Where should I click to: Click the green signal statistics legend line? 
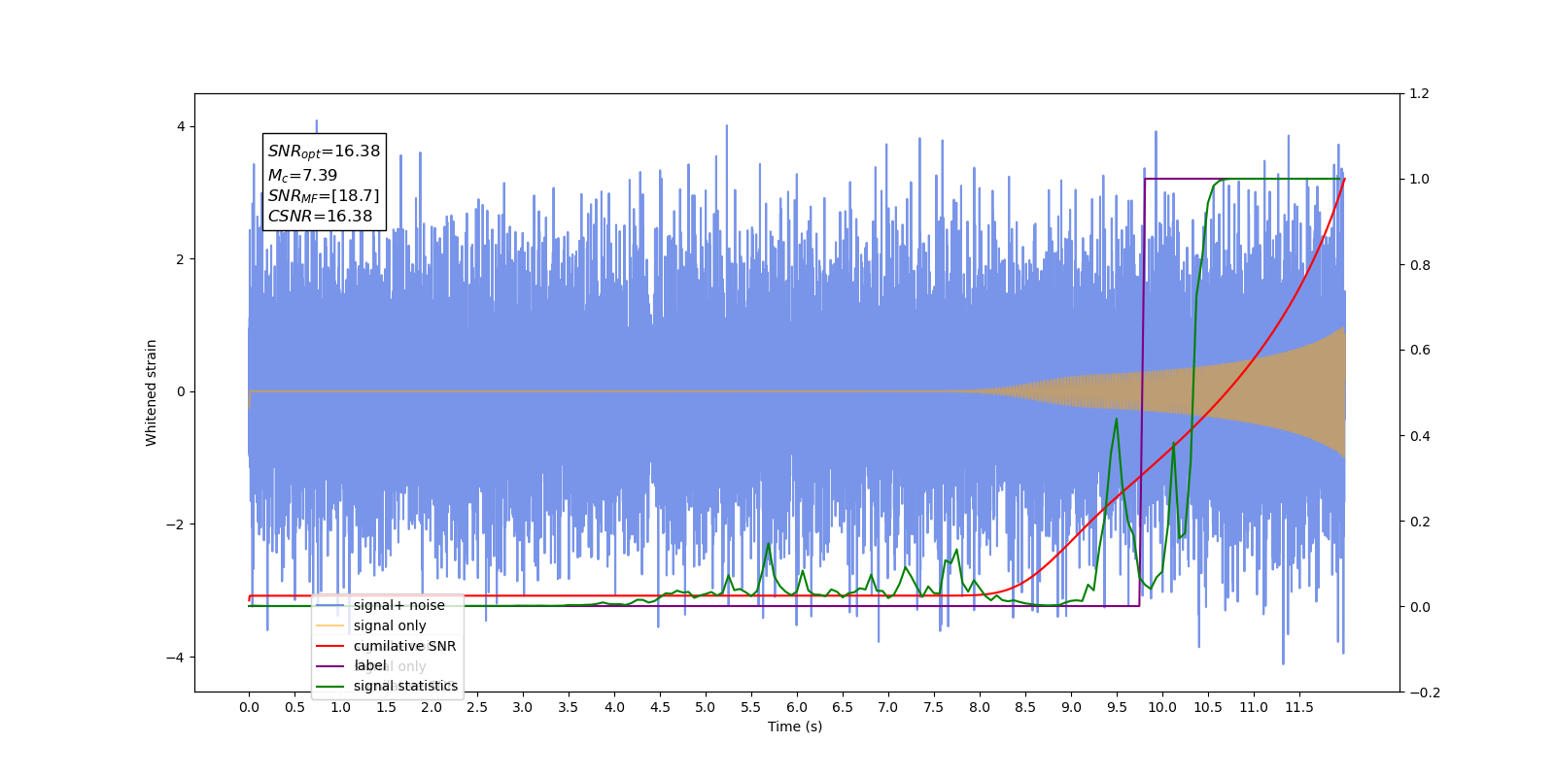(330, 687)
